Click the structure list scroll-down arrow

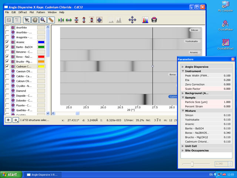48,113
